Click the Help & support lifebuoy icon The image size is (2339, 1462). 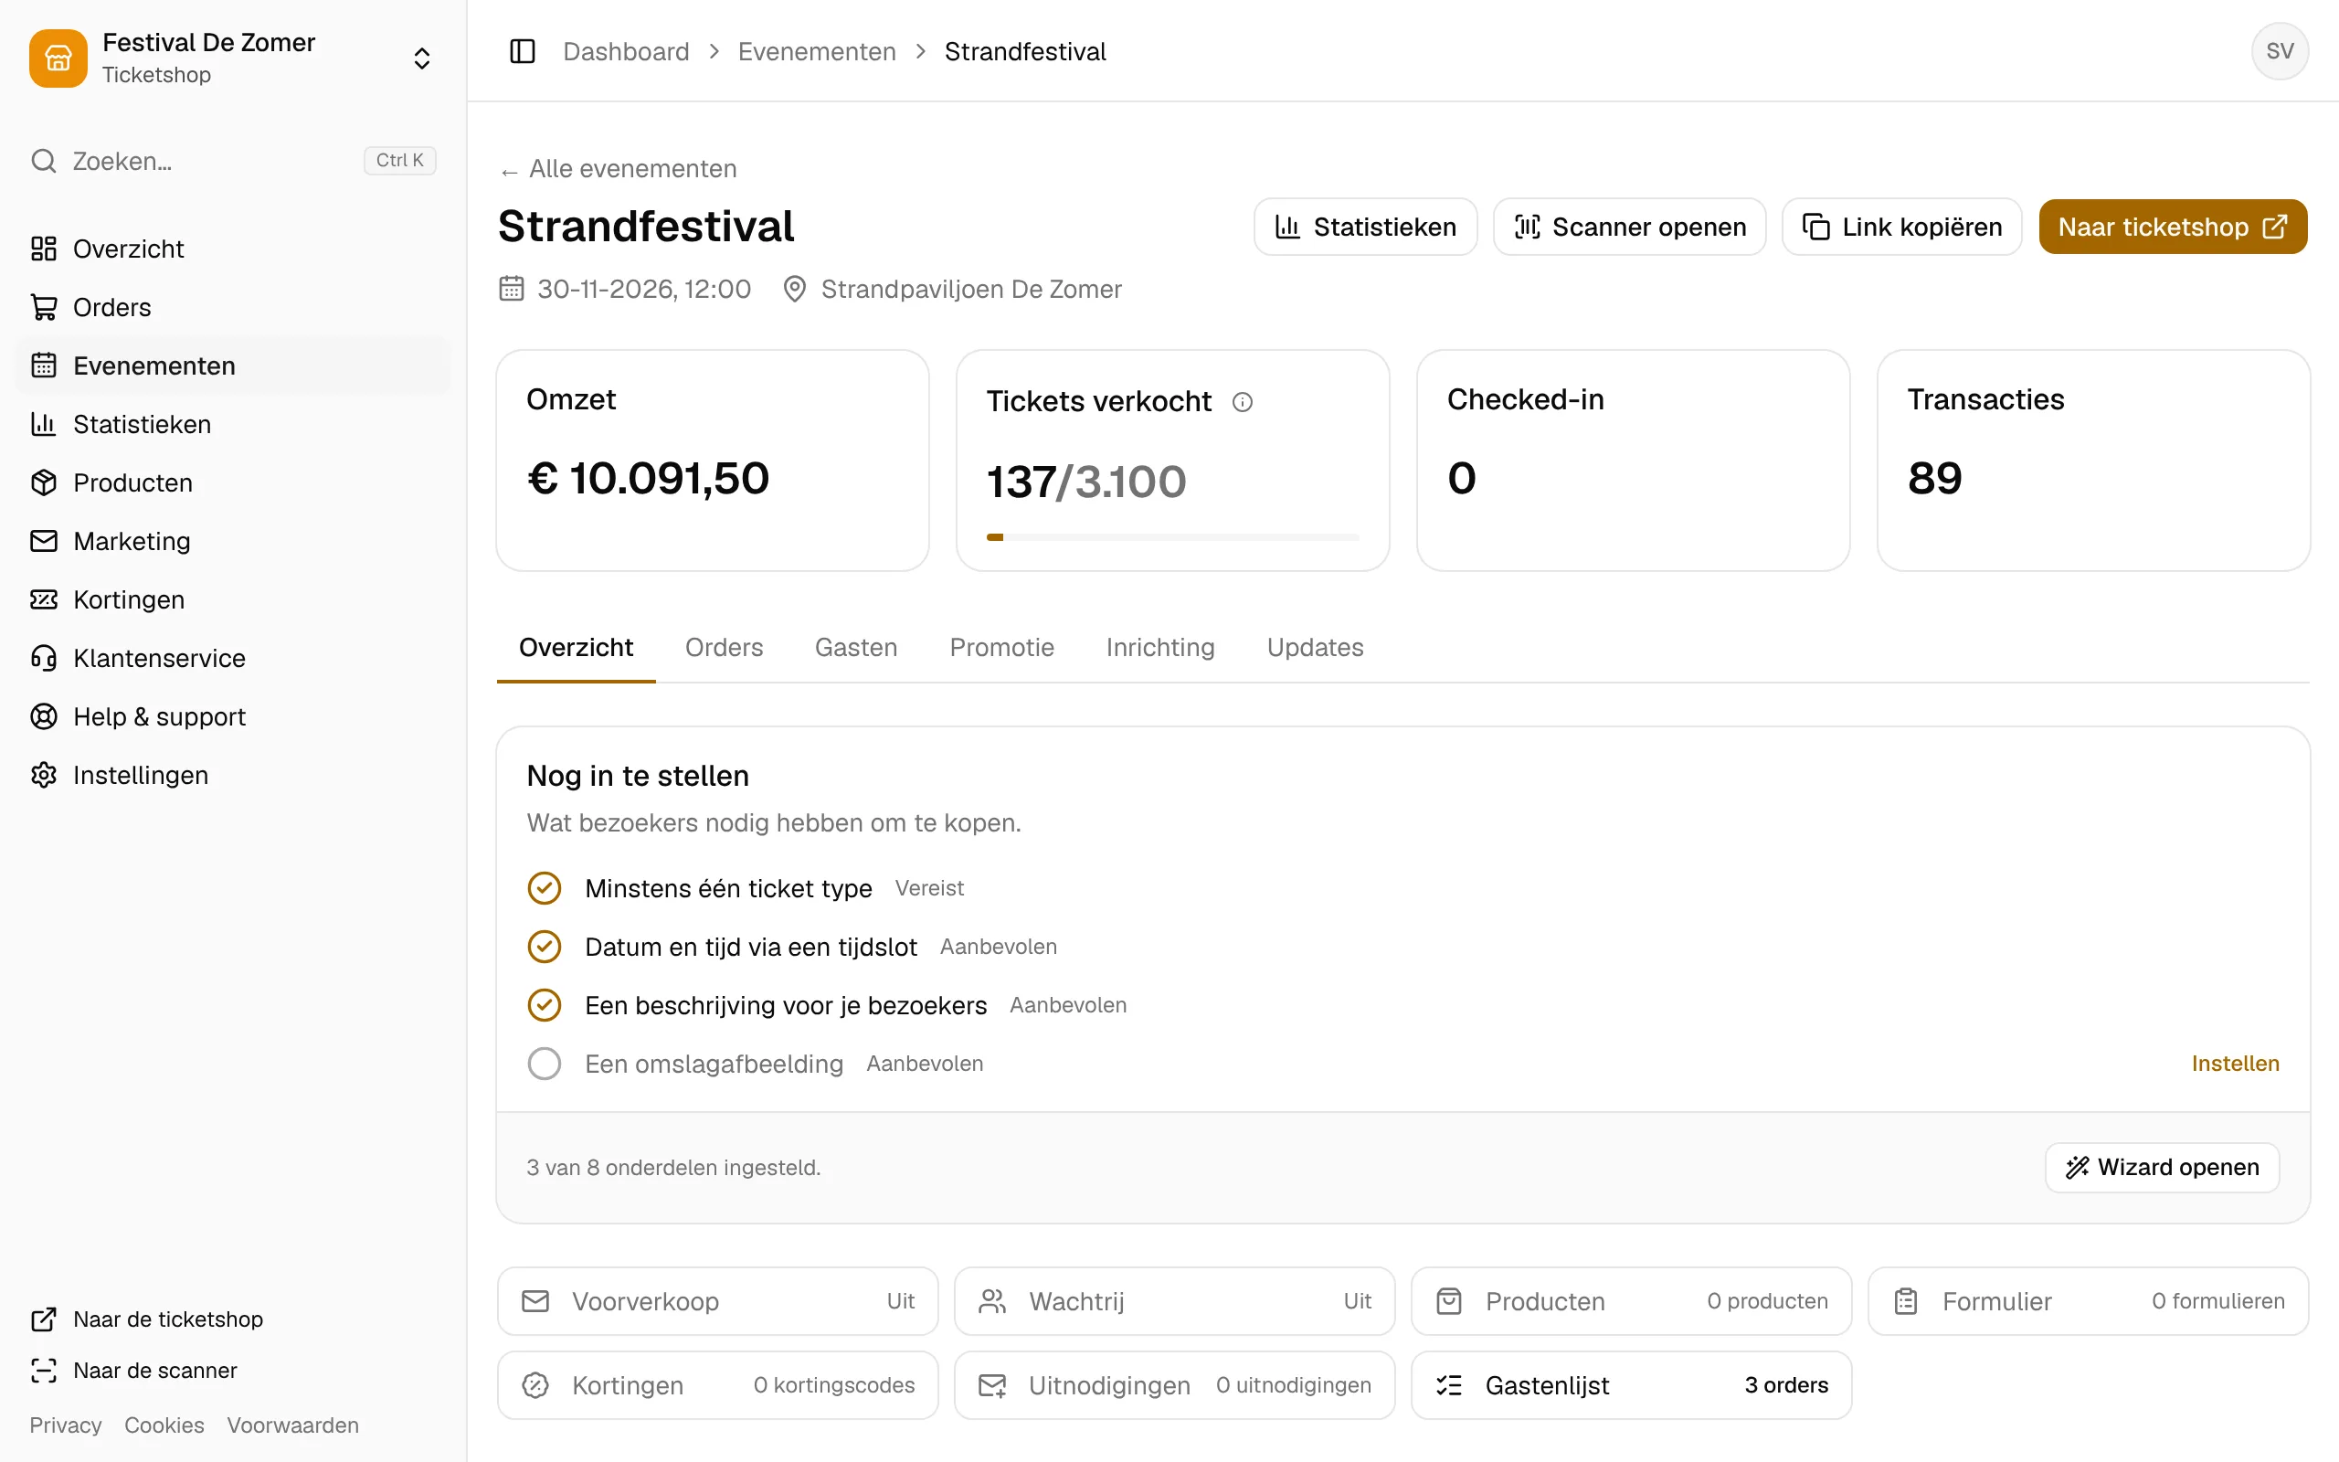[44, 716]
